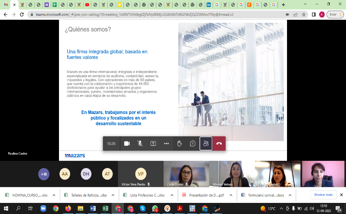Open Word from the taskbar
The image size is (346, 214).
click(x=93, y=208)
